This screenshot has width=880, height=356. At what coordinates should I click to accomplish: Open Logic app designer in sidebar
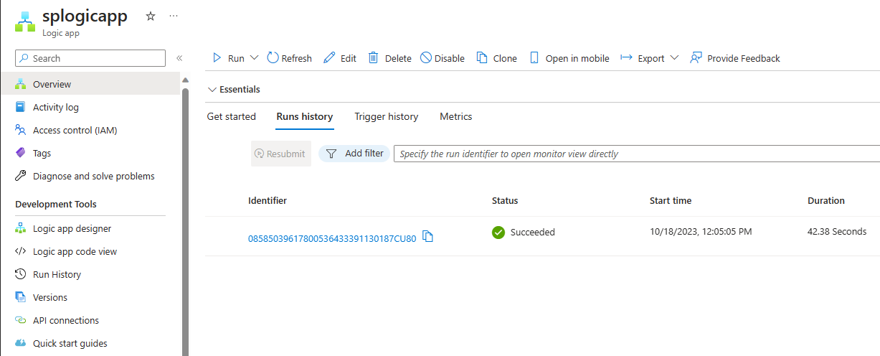click(x=72, y=228)
